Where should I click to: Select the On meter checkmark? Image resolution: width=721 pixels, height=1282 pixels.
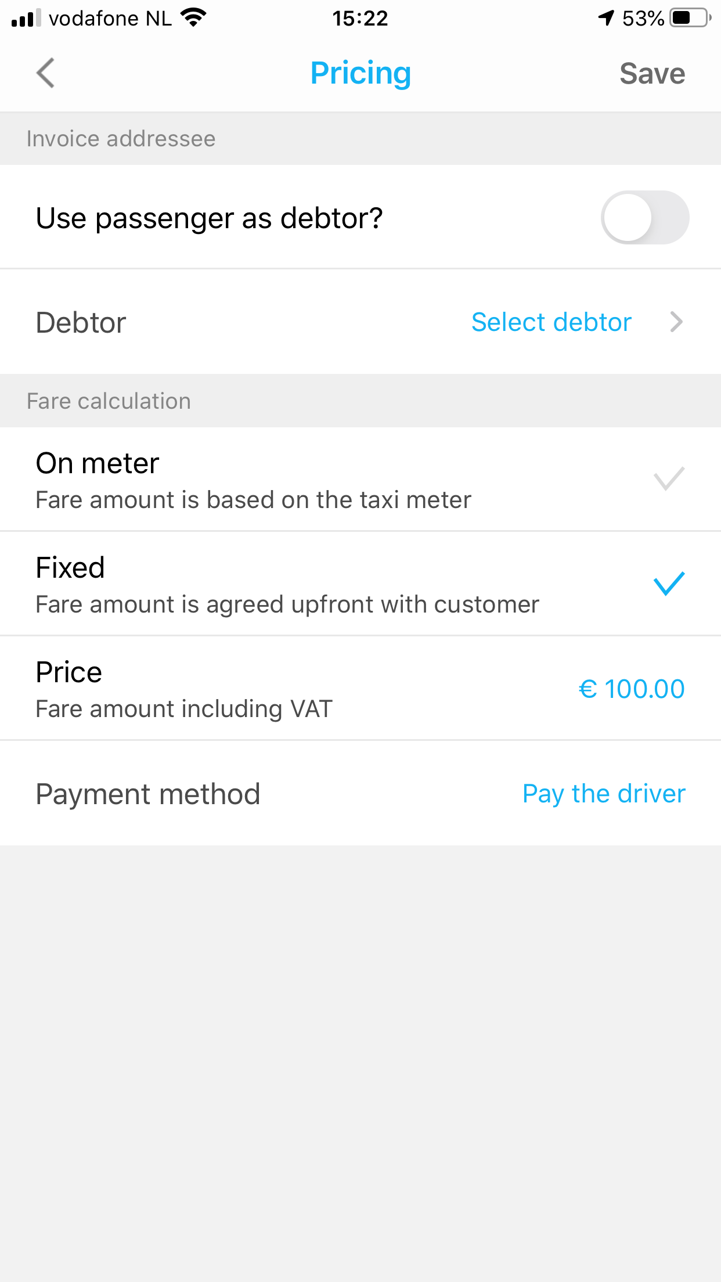pos(669,479)
